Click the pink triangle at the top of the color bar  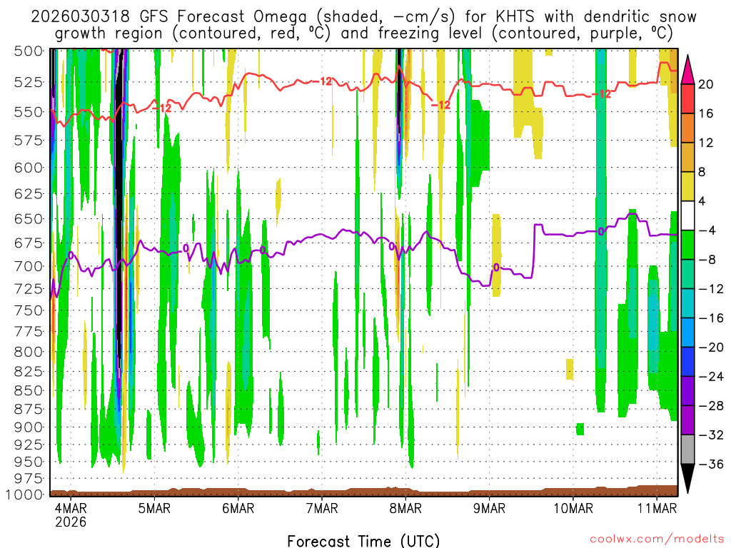point(687,69)
